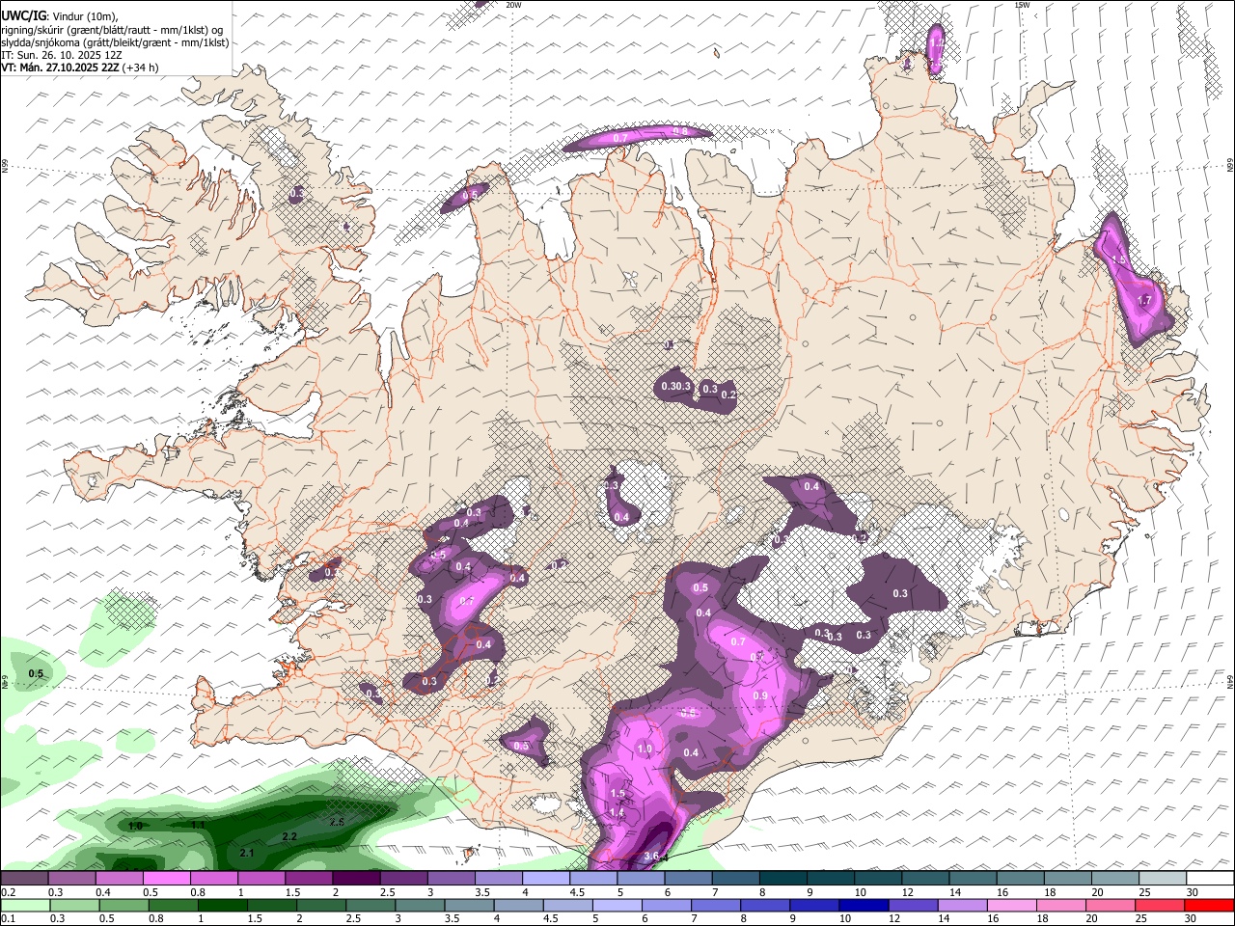Screen dimensions: 1235x926
Task: Click the 'slydda/snjókoma' legend description line
Action: pos(115,42)
